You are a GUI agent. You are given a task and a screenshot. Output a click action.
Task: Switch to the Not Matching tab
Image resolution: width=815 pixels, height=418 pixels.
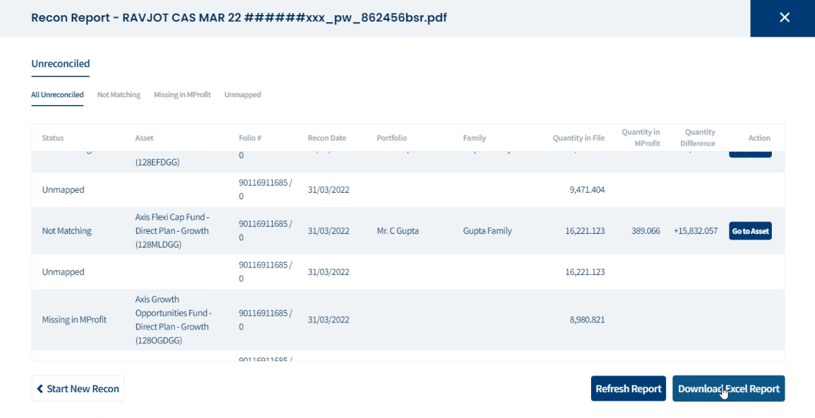click(x=119, y=95)
